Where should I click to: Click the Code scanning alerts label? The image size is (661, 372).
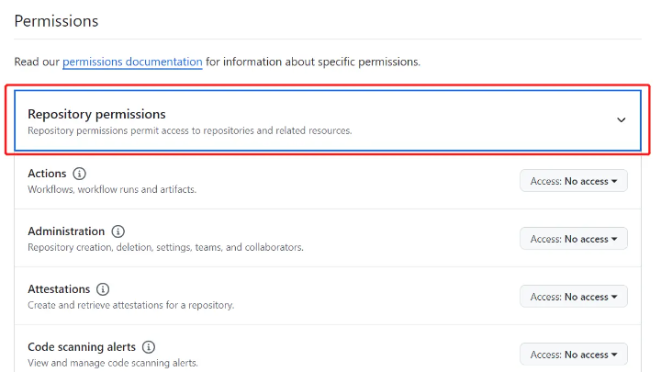[82, 347]
